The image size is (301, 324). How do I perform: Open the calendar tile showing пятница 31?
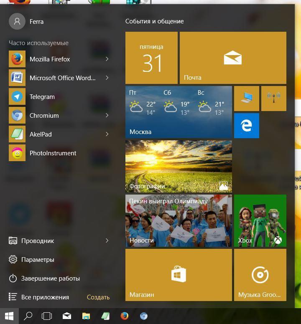tap(151, 58)
